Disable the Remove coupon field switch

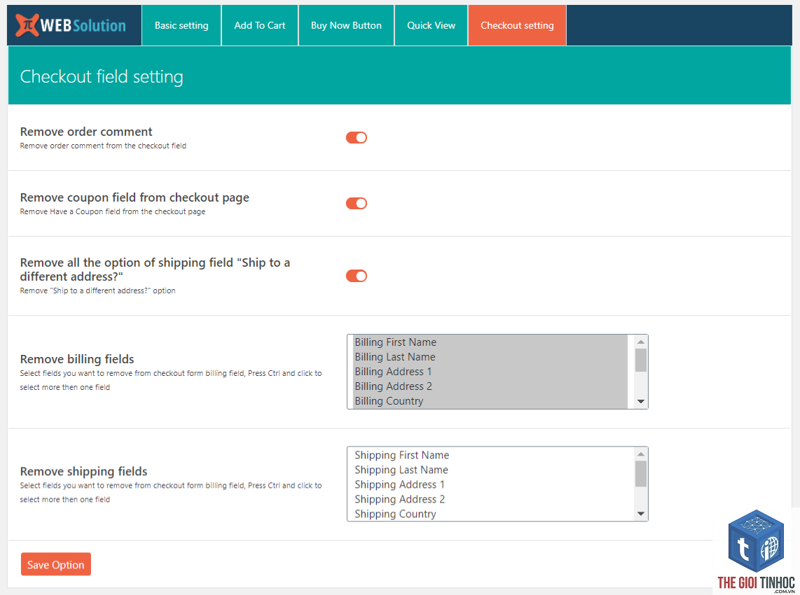[x=356, y=204]
